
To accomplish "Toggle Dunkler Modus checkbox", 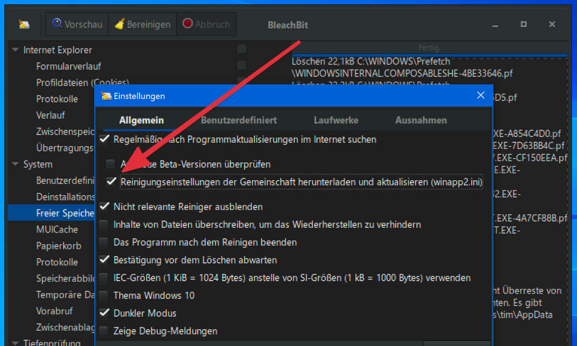I will [x=104, y=313].
